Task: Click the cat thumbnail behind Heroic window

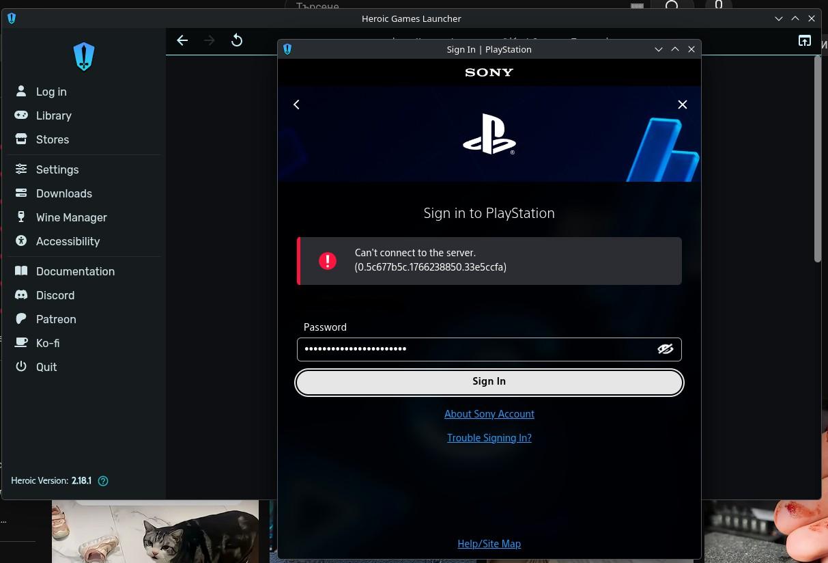Action: point(156,532)
